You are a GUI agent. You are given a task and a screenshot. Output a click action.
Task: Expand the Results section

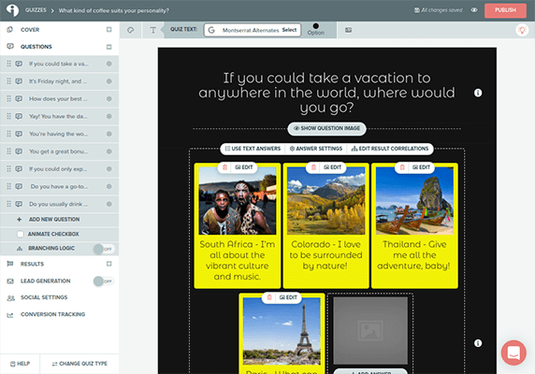click(x=108, y=264)
